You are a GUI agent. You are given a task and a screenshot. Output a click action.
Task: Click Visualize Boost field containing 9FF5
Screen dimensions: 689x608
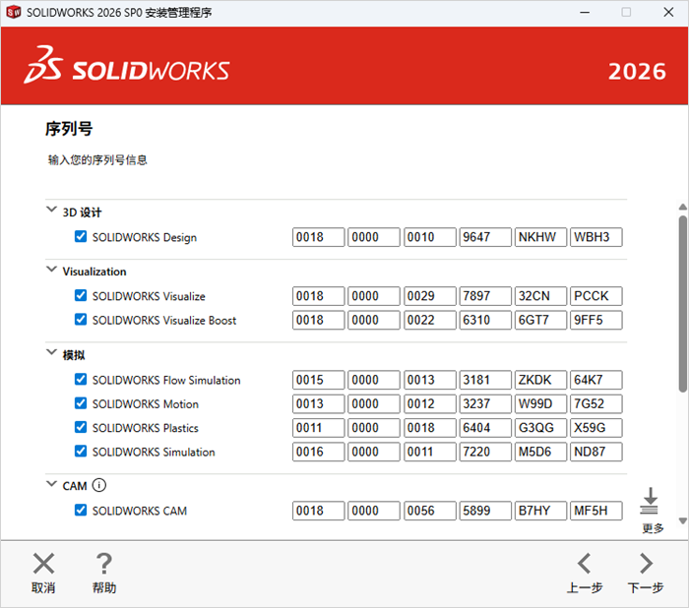[596, 321]
